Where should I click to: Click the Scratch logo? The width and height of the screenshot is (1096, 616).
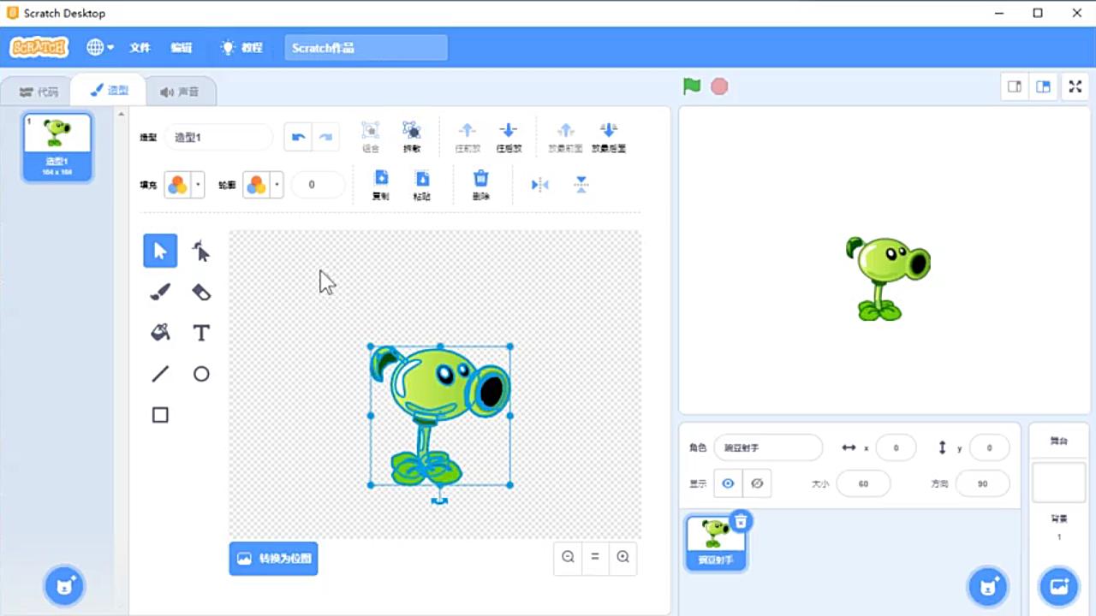(x=39, y=48)
